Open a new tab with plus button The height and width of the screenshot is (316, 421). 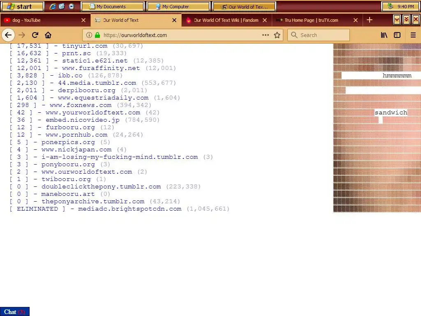click(370, 20)
